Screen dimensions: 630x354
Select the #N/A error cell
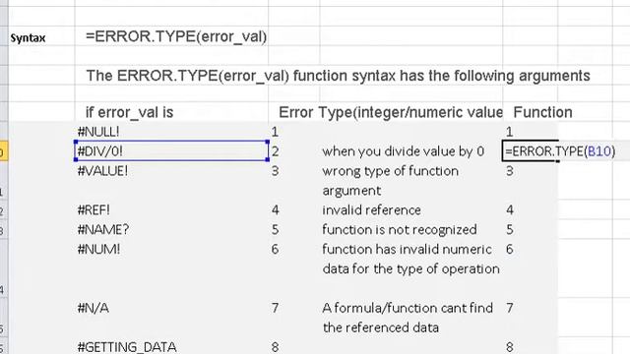point(93,308)
